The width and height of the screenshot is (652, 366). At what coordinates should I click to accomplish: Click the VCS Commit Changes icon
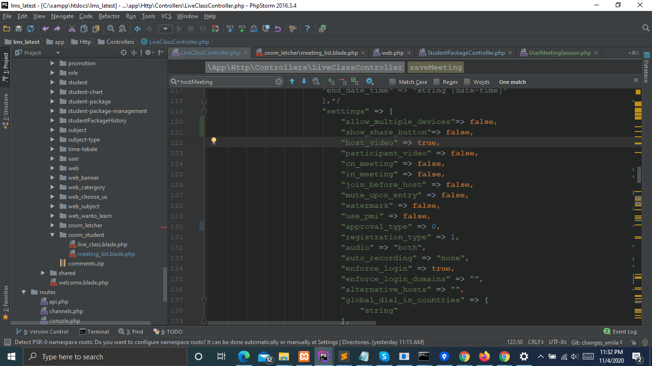pos(242,29)
